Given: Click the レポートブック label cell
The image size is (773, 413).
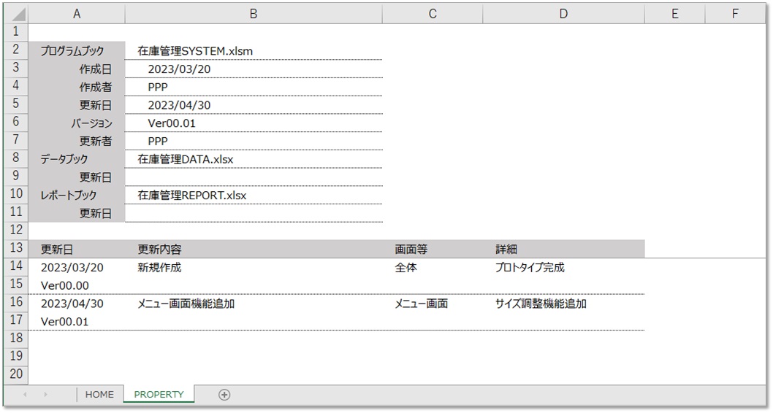Looking at the screenshot, I should [77, 195].
